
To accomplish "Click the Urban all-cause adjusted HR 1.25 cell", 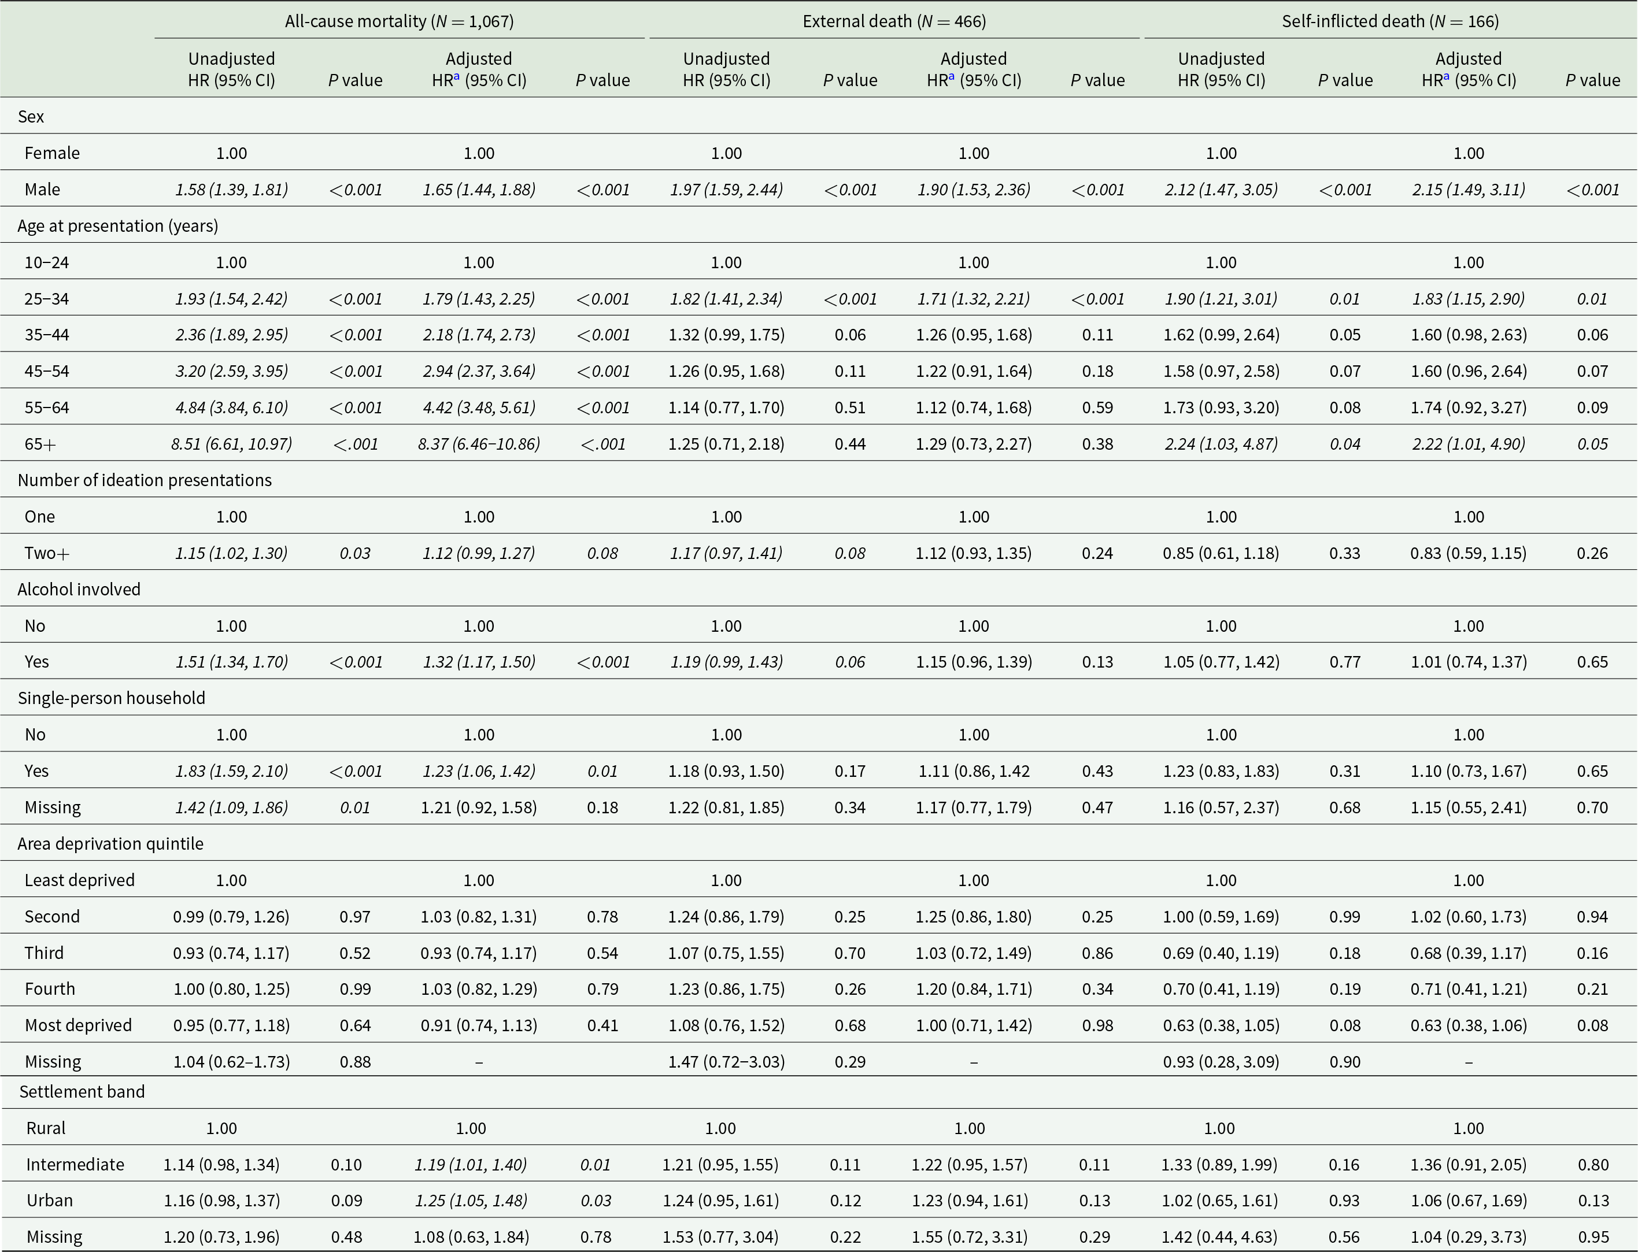I will 471,1201.
